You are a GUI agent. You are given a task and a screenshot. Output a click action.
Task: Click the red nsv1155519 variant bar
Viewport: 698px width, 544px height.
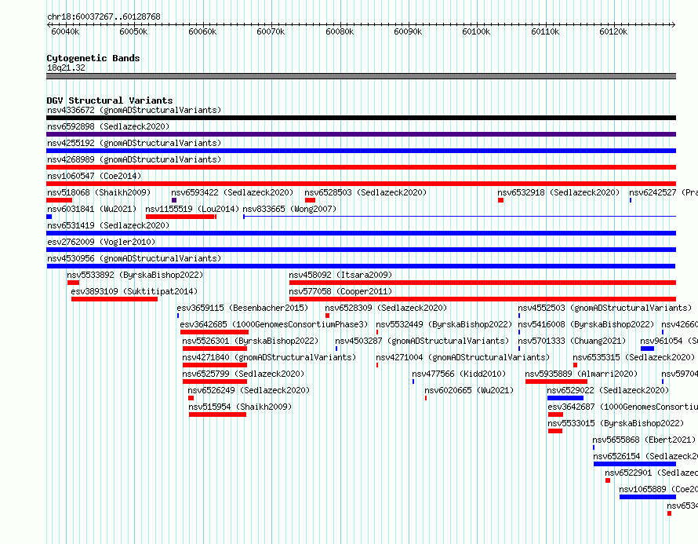pos(181,217)
